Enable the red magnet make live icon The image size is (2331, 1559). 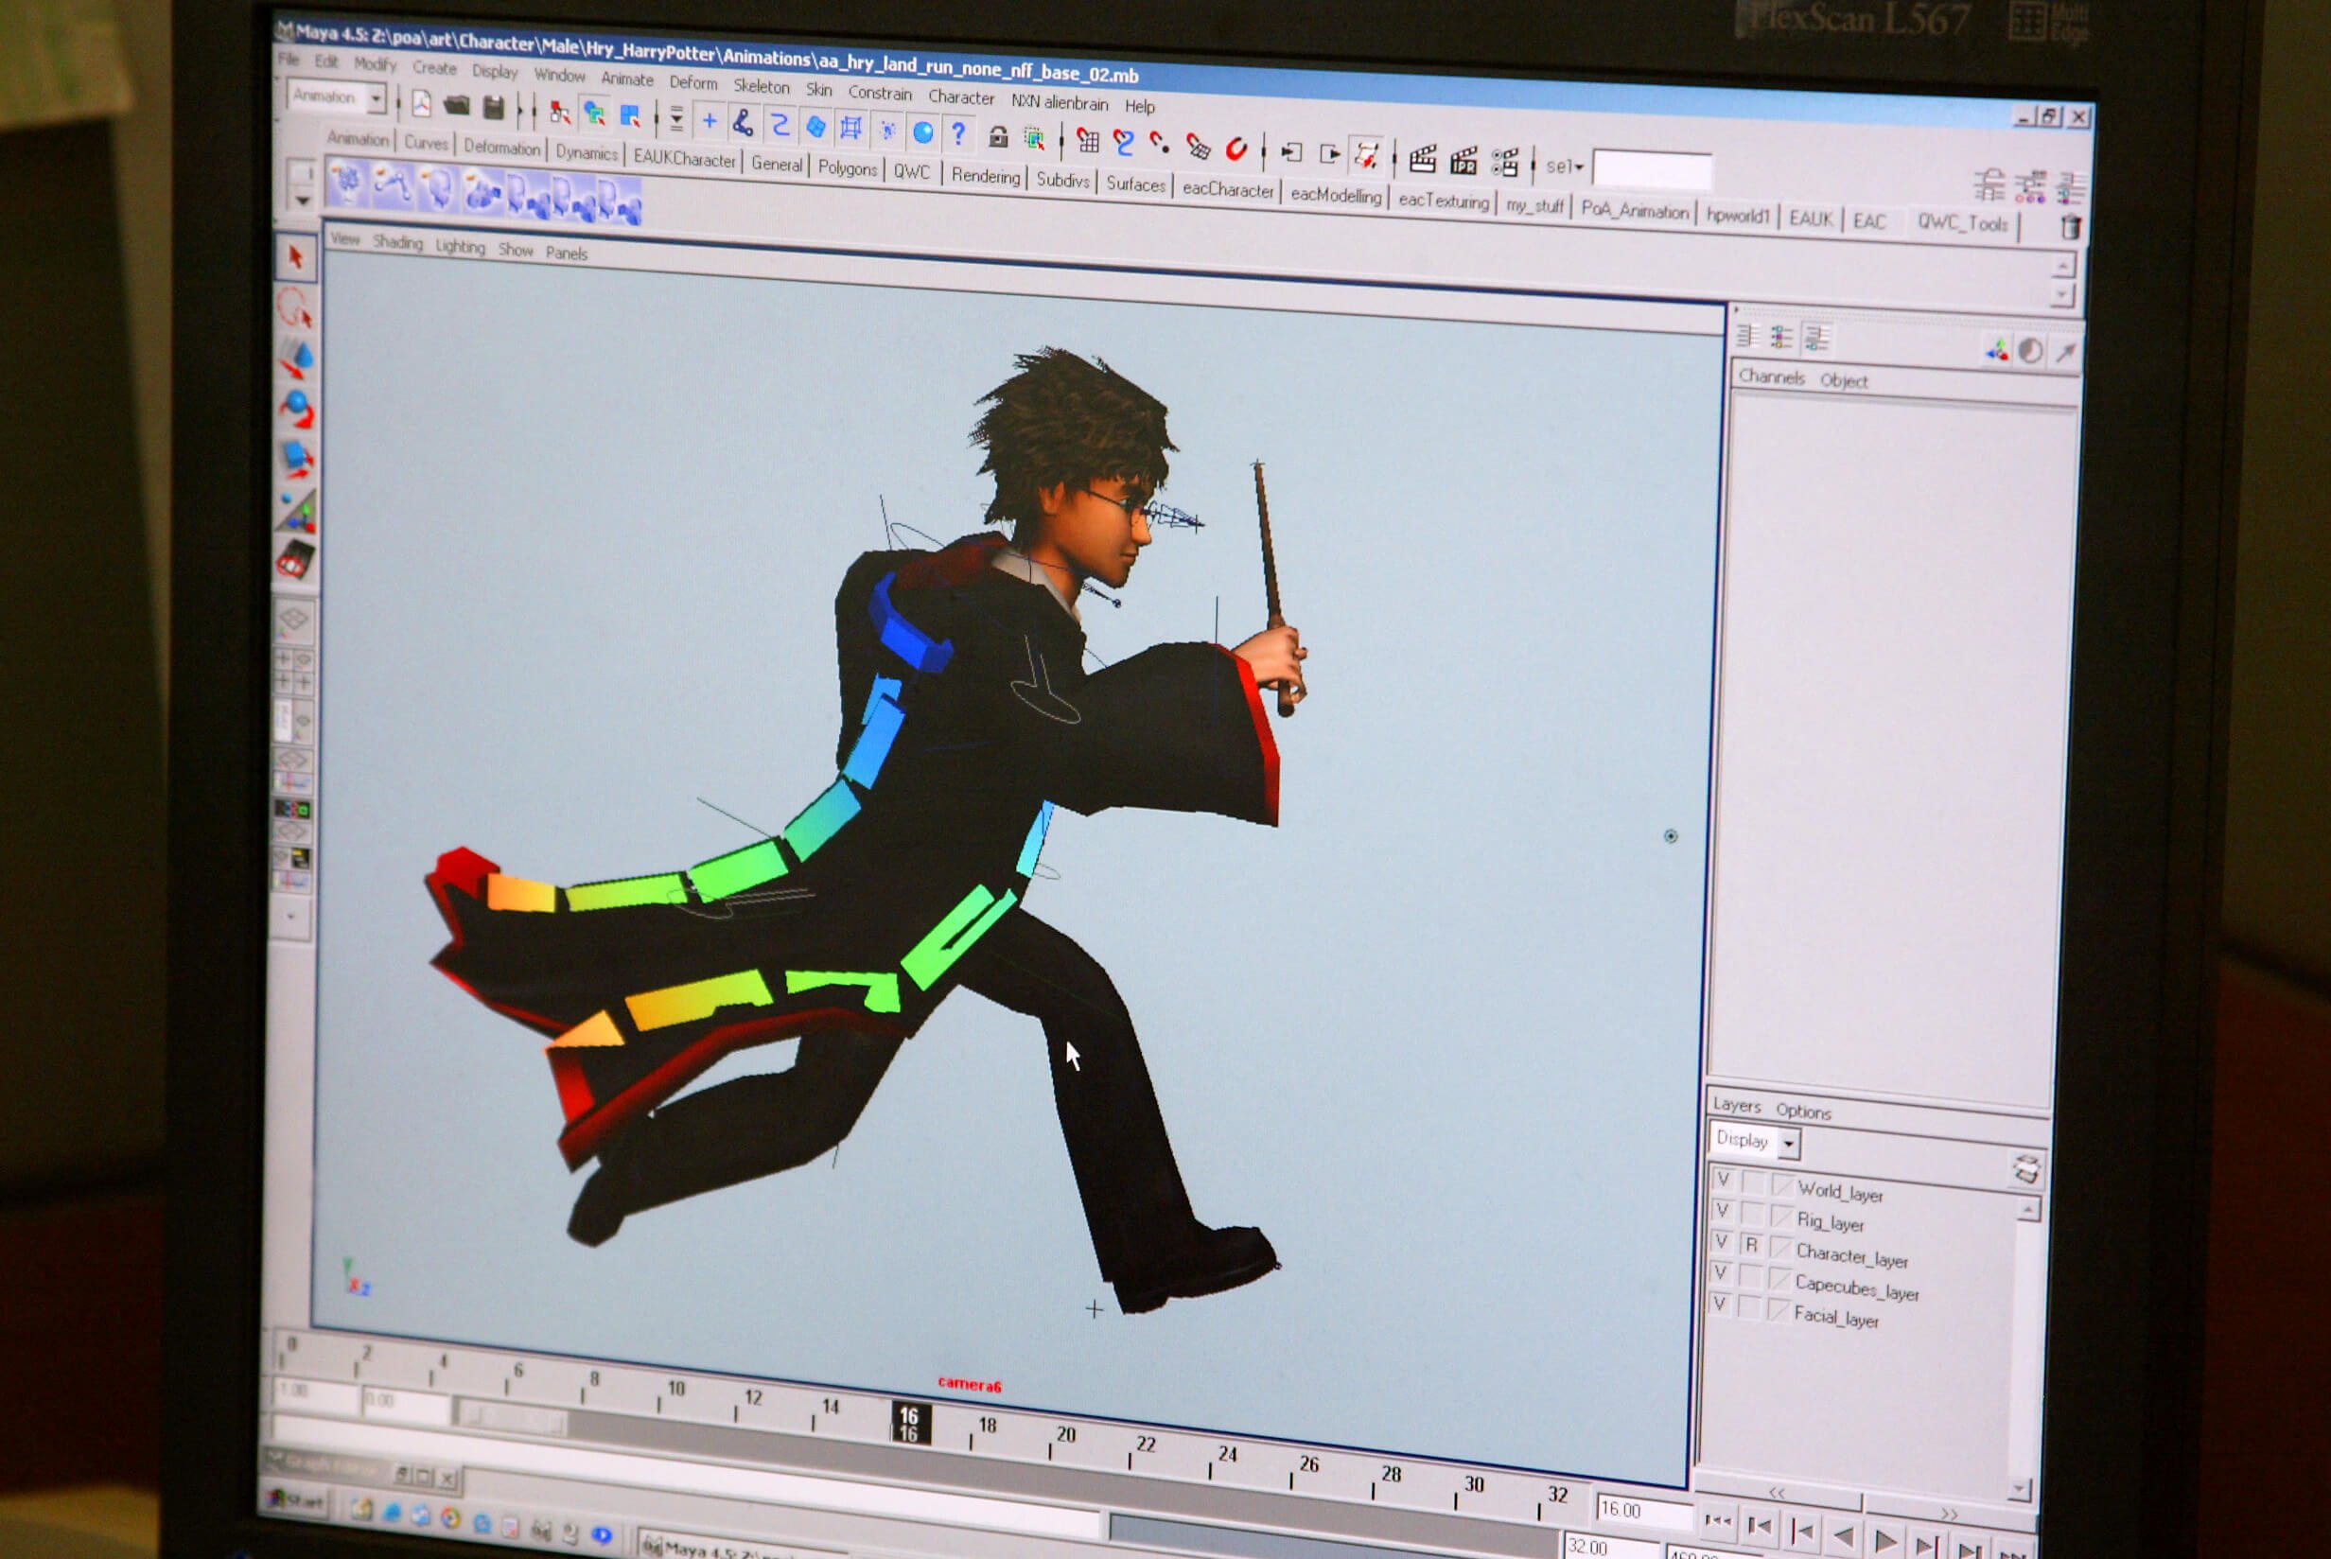click(1236, 149)
